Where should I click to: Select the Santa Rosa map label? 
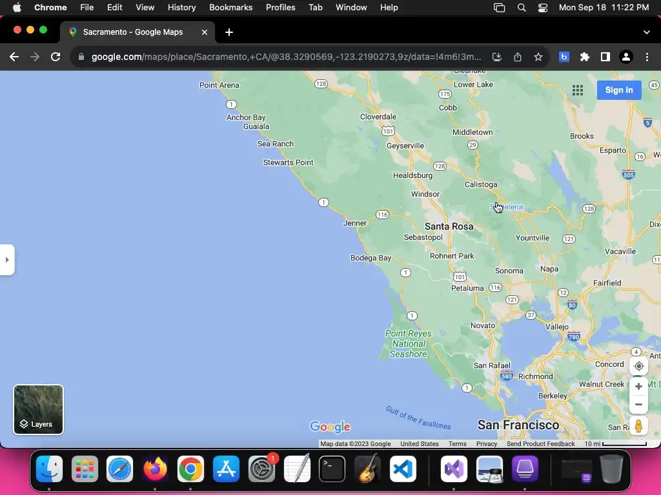coord(449,226)
